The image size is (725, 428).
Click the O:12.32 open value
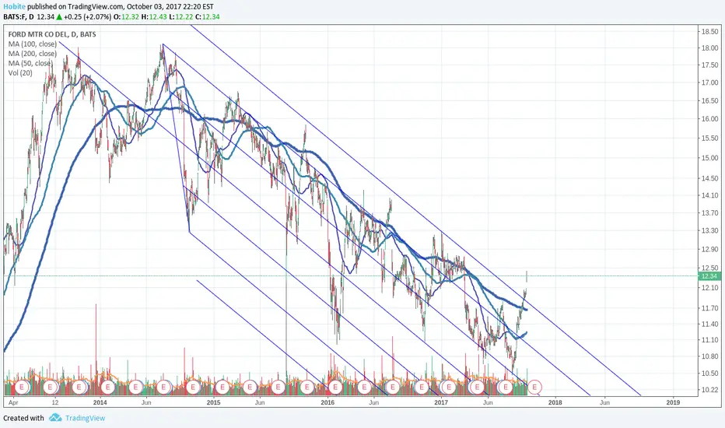[127, 16]
